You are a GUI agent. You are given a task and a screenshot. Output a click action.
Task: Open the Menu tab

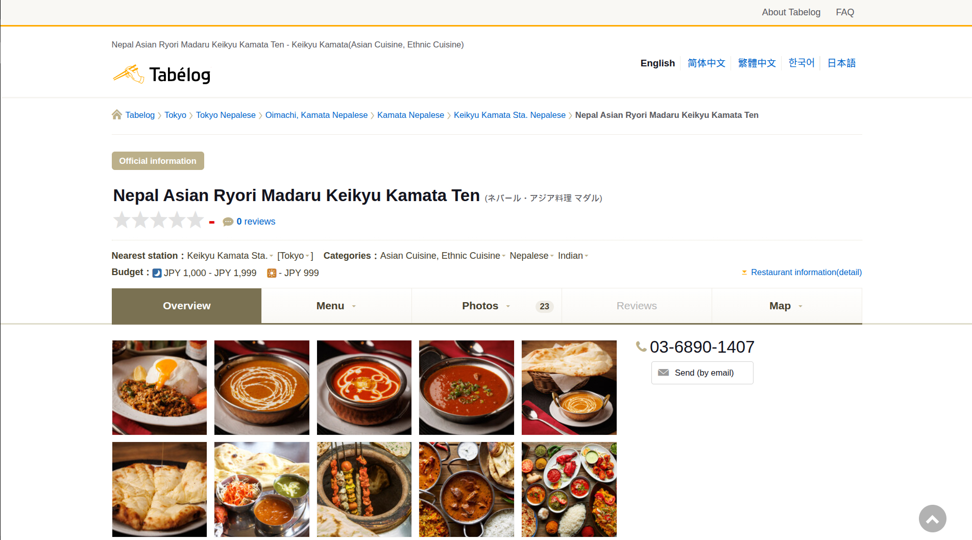pos(336,306)
